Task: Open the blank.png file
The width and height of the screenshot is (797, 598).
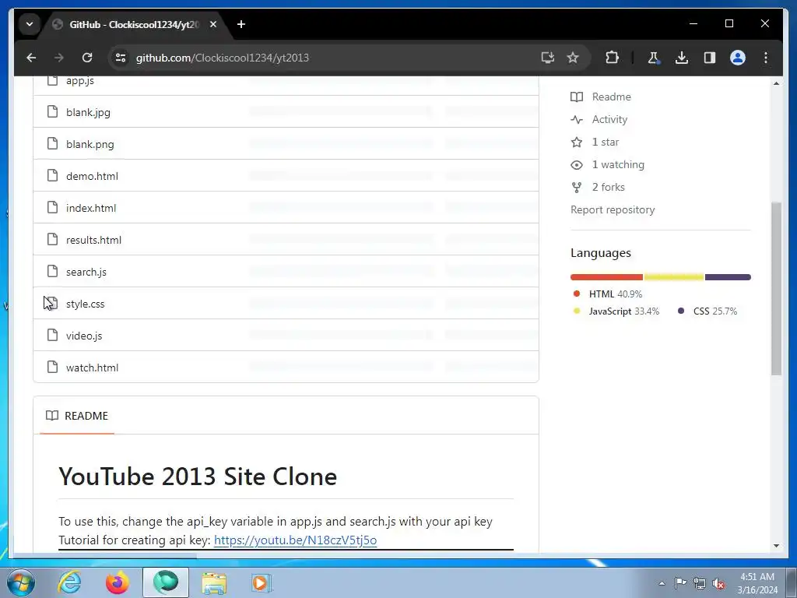Action: tap(90, 144)
